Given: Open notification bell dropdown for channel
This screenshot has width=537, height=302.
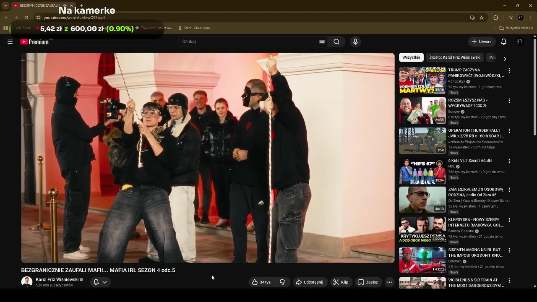Looking at the screenshot, I should click(x=100, y=282).
